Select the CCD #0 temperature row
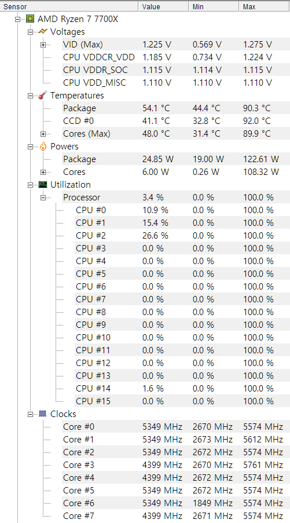Viewport: 290px width, 523px height. [175, 120]
